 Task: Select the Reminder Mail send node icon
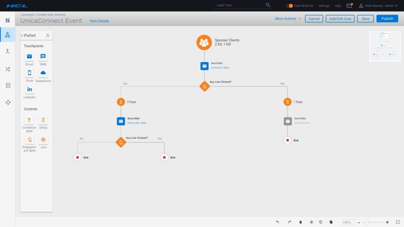point(121,121)
